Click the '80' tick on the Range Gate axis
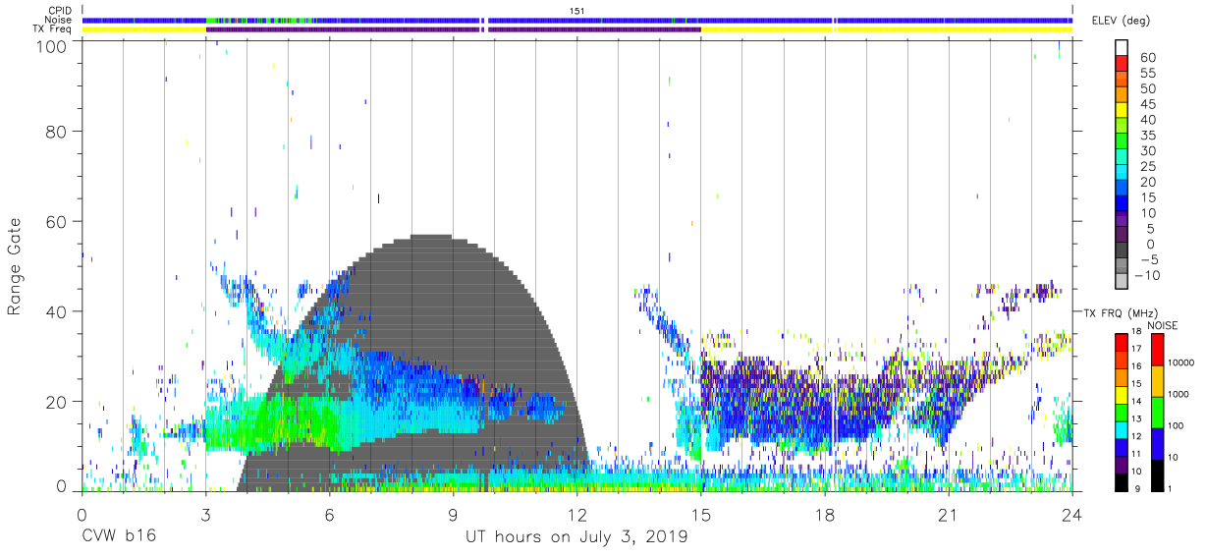The width and height of the screenshot is (1206, 557). point(55,131)
